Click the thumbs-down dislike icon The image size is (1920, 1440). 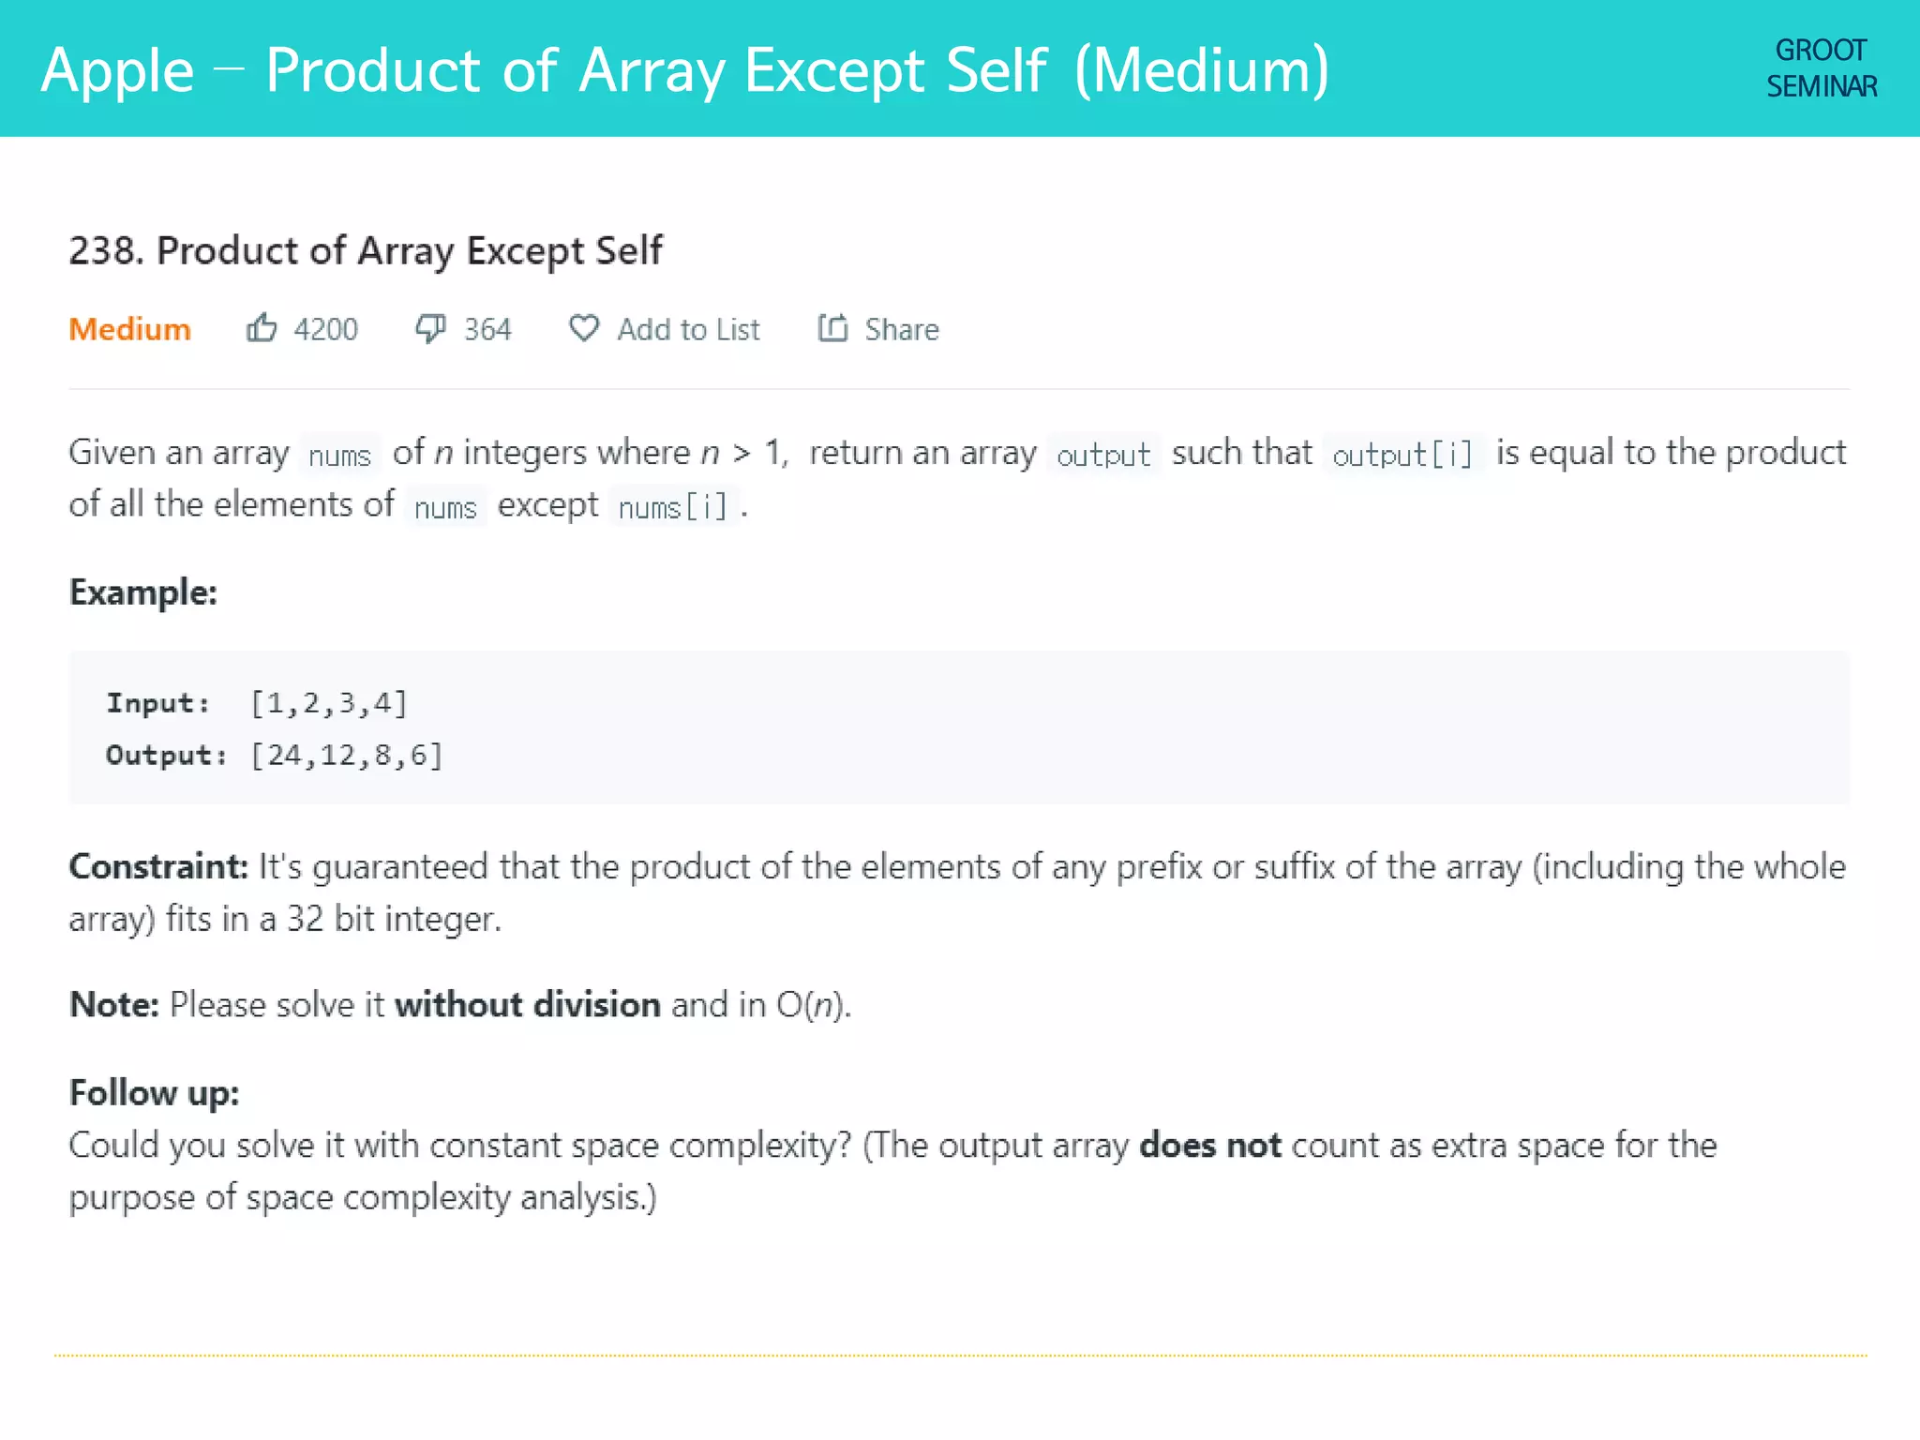click(x=430, y=328)
